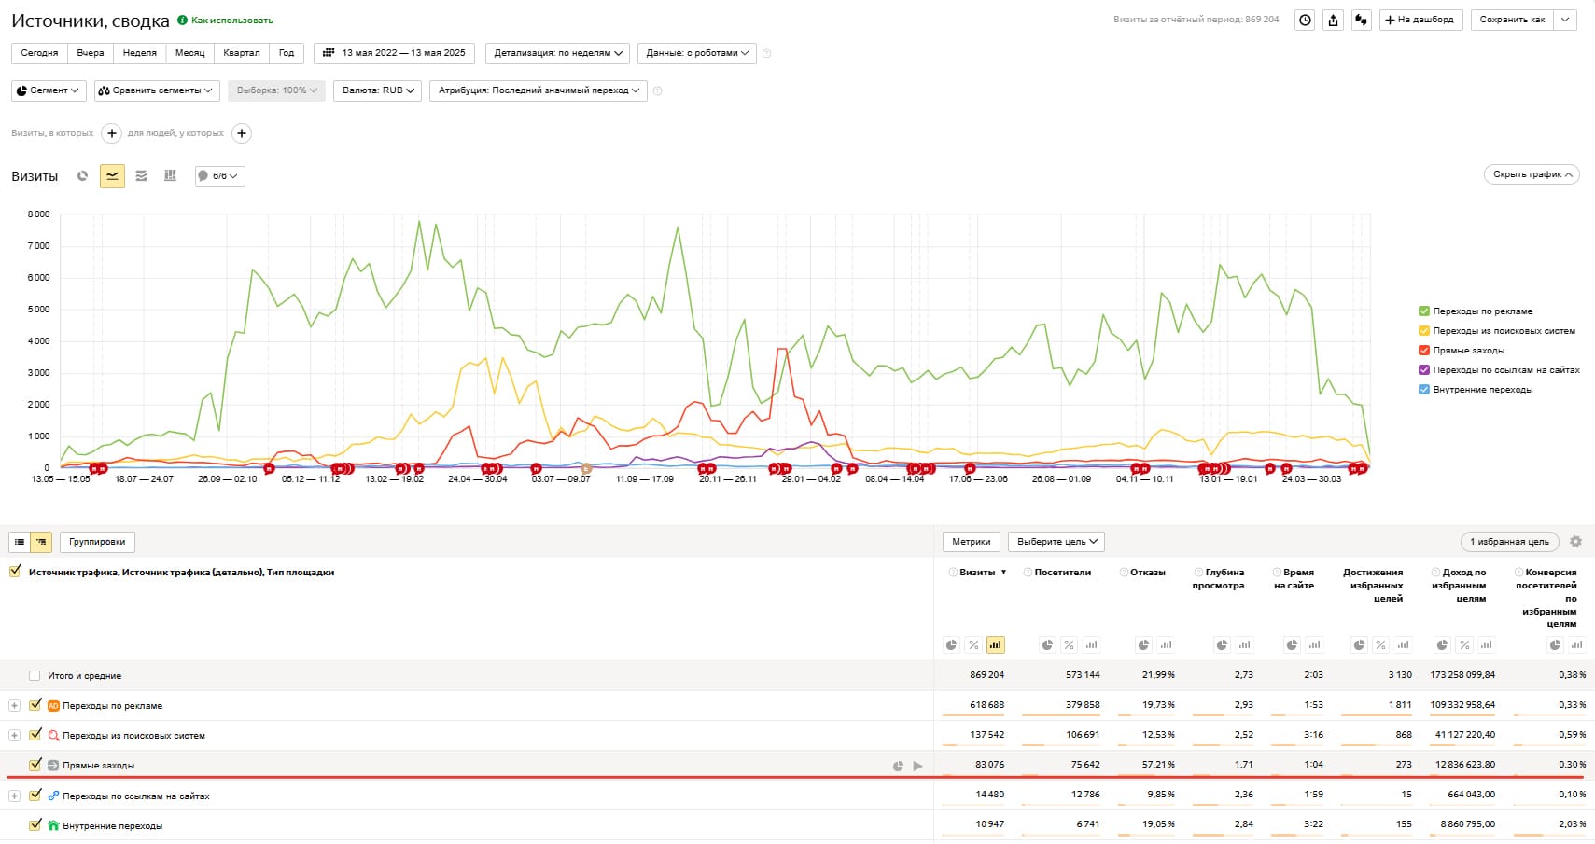Toggle Переходы по рекламе legend checkbox

1424,311
